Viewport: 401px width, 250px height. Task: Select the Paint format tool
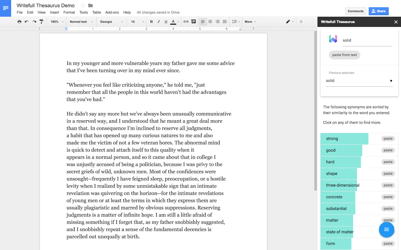point(41,22)
